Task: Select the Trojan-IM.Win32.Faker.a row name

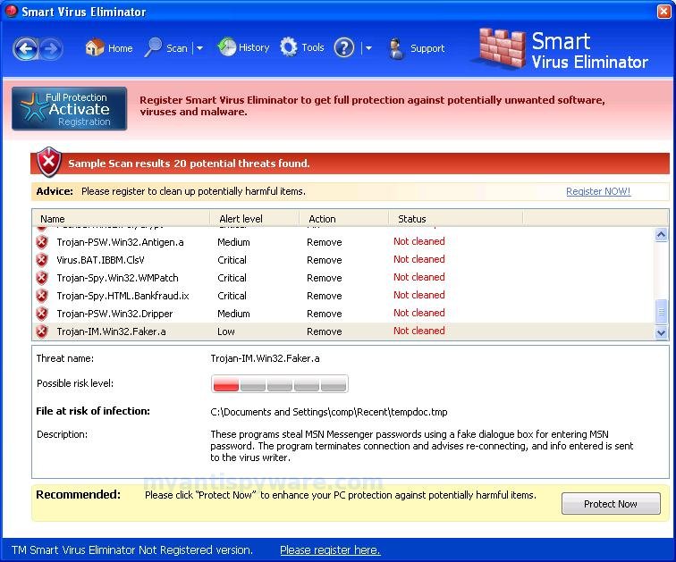Action: (111, 331)
